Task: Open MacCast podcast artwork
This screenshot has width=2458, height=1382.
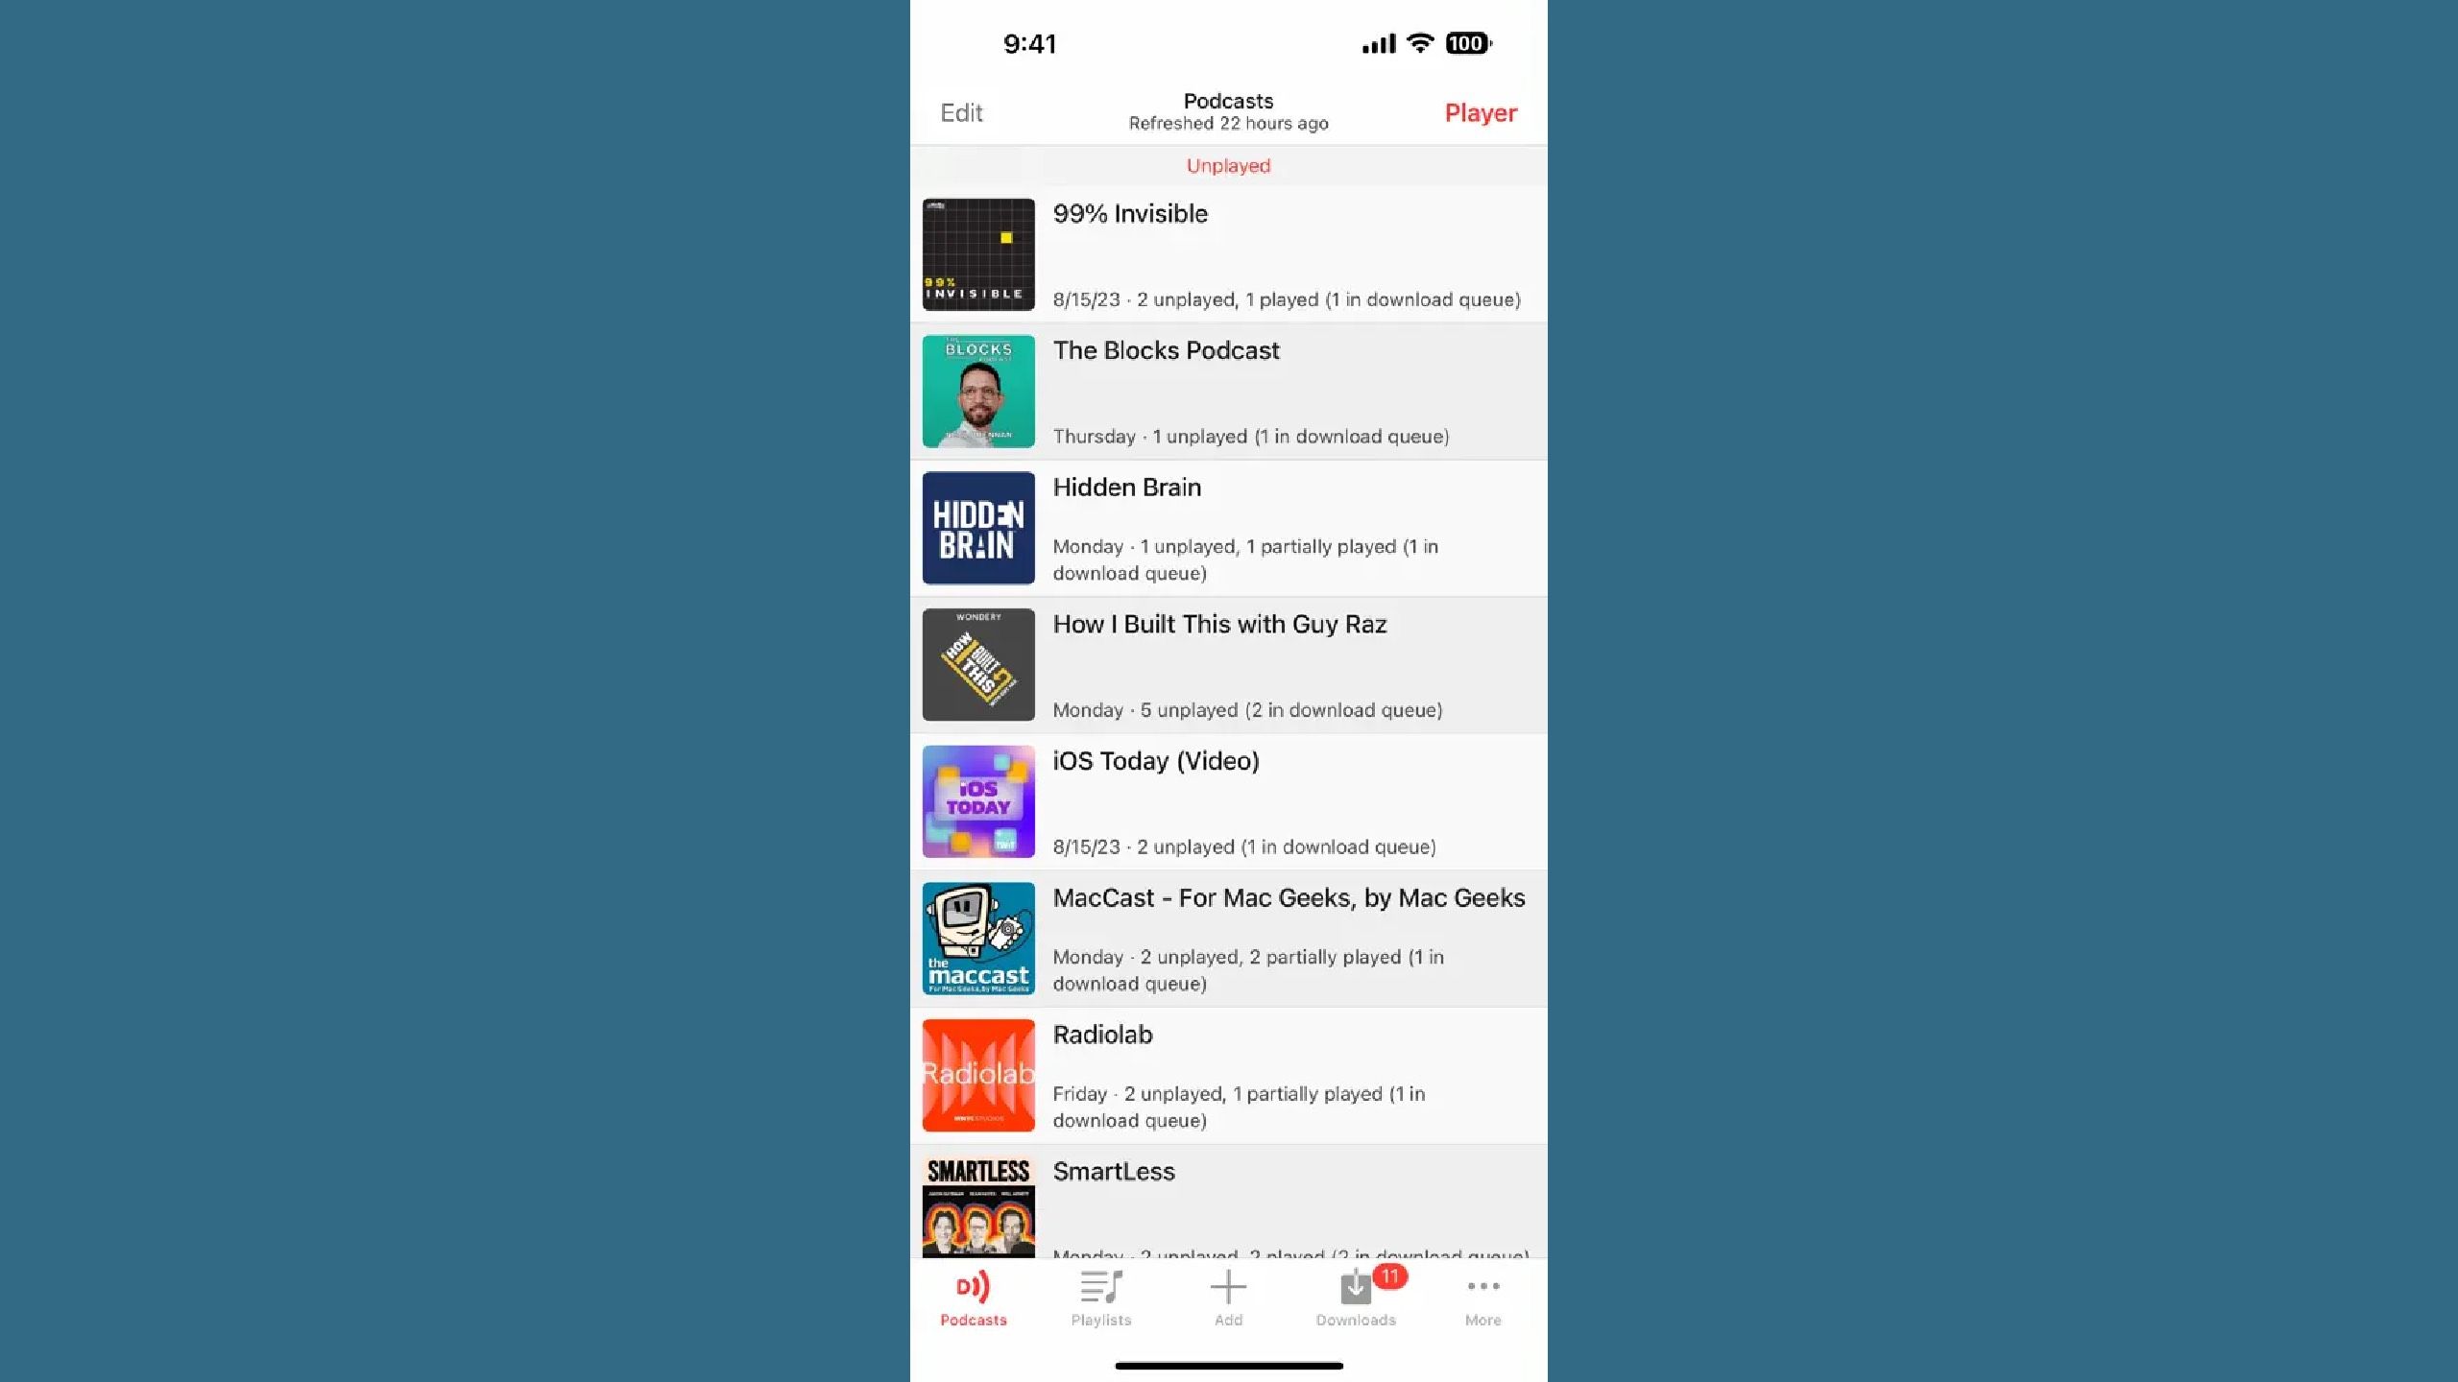Action: [977, 937]
